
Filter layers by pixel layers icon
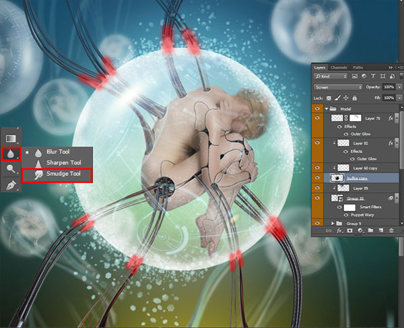[355, 76]
